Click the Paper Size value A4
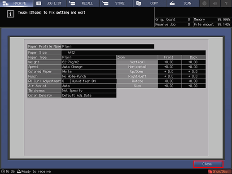 click(133, 52)
